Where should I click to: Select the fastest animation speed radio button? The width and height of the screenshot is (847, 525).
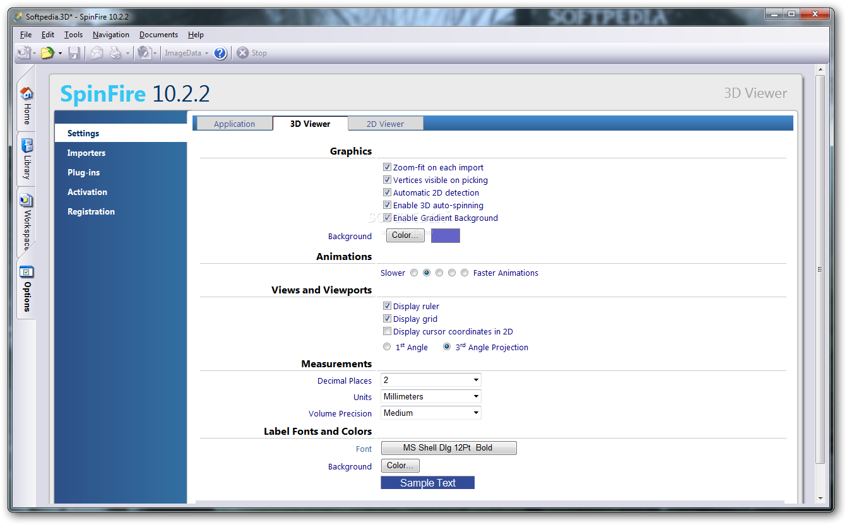465,273
